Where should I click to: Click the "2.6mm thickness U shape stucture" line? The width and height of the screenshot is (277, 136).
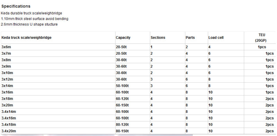[29, 24]
